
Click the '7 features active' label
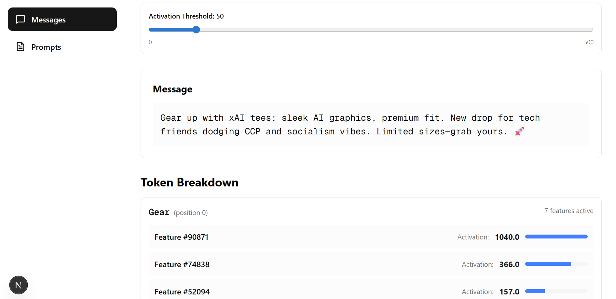(x=569, y=211)
